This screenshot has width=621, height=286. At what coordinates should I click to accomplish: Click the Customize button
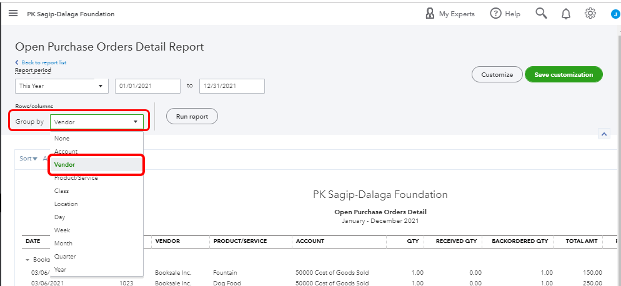pos(497,75)
